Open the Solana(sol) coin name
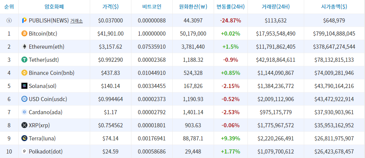 coord(42,86)
